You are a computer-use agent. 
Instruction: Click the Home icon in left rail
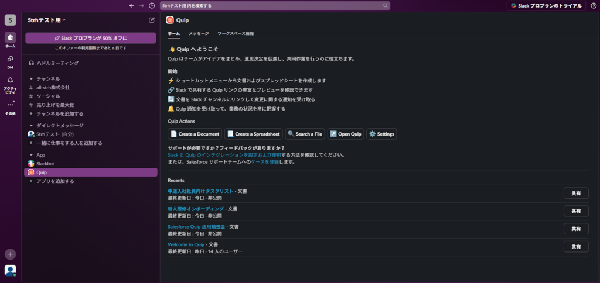point(10,38)
